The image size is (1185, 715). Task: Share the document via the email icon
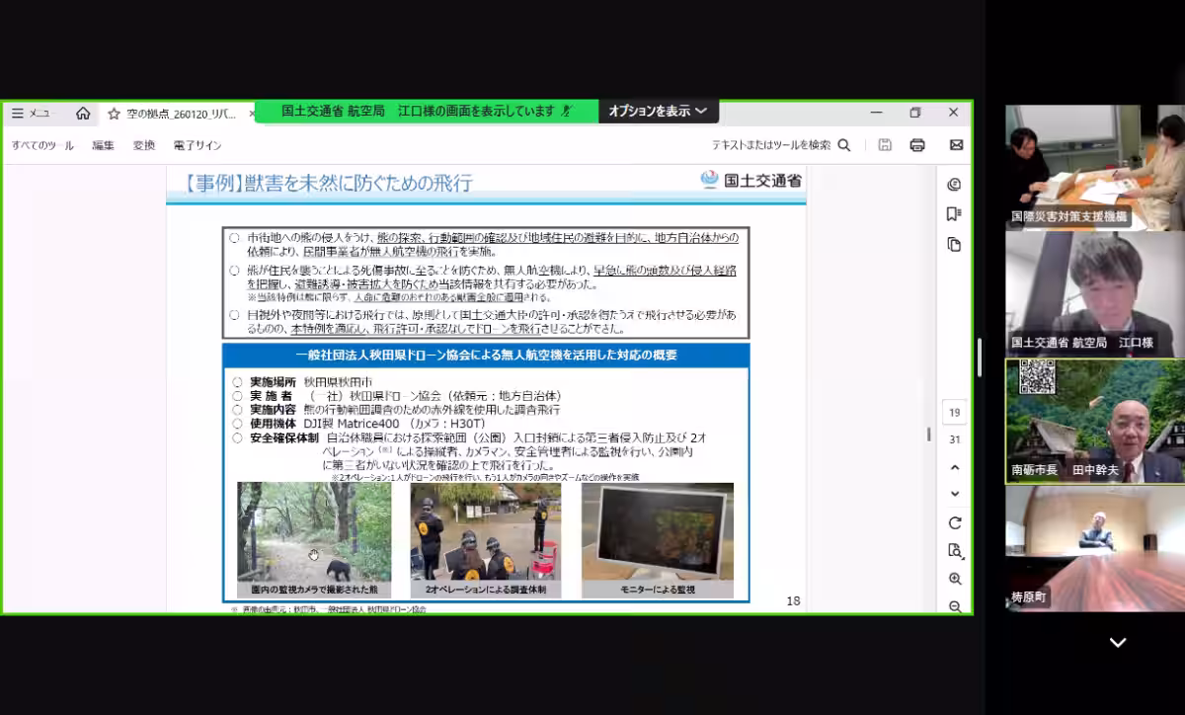pyautogui.click(x=955, y=144)
